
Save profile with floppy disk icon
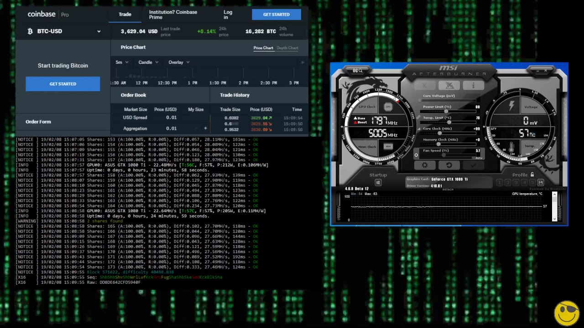[x=541, y=183]
